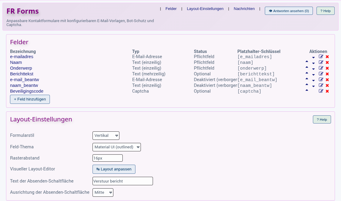Move the Onderwerp field up
Image resolution: width=341 pixels, height=201 pixels.
click(x=307, y=67)
